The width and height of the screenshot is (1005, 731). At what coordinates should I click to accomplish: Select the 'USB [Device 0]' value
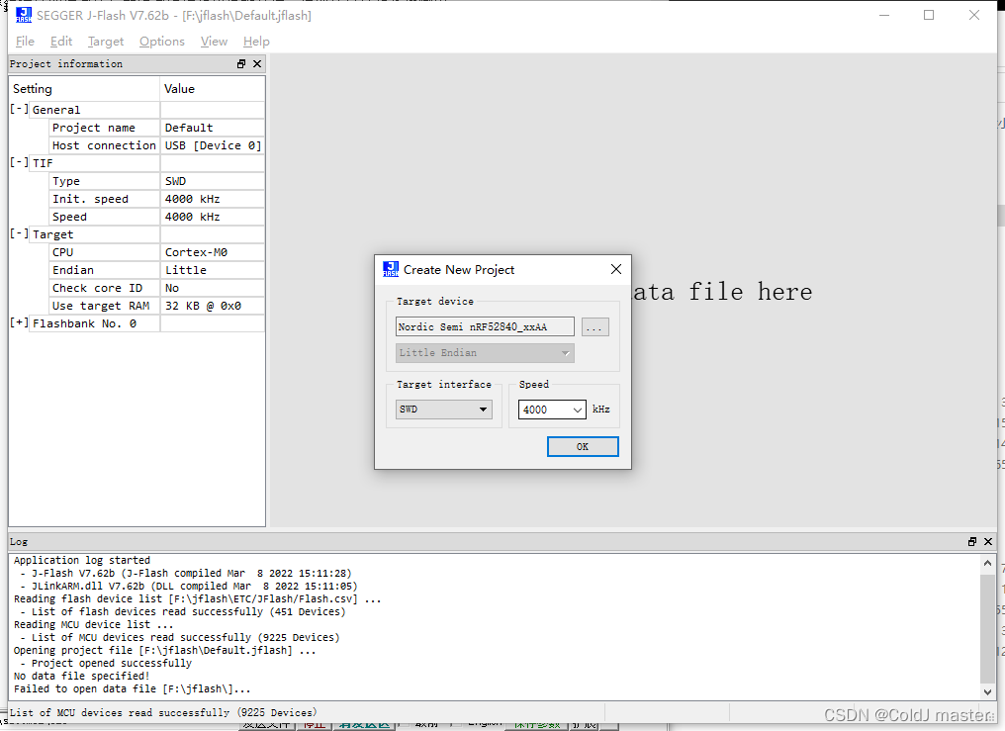click(x=213, y=145)
